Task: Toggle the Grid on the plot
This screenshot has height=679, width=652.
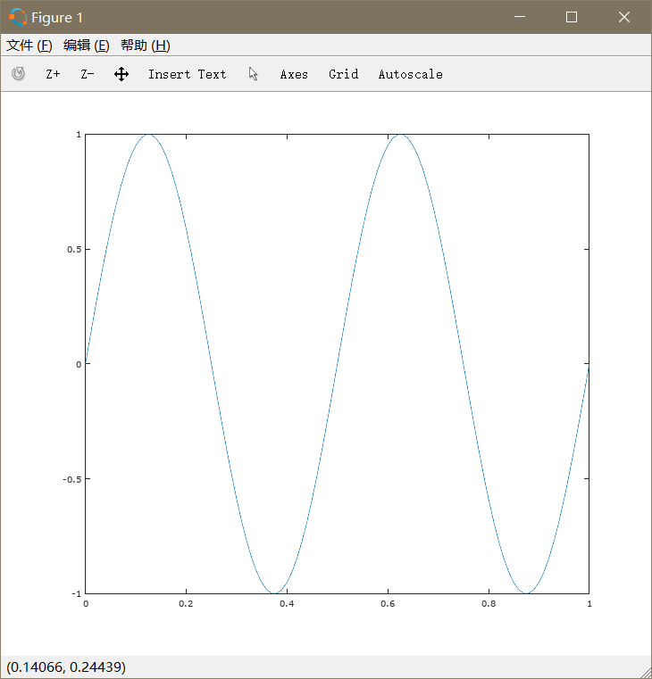Action: pos(343,74)
